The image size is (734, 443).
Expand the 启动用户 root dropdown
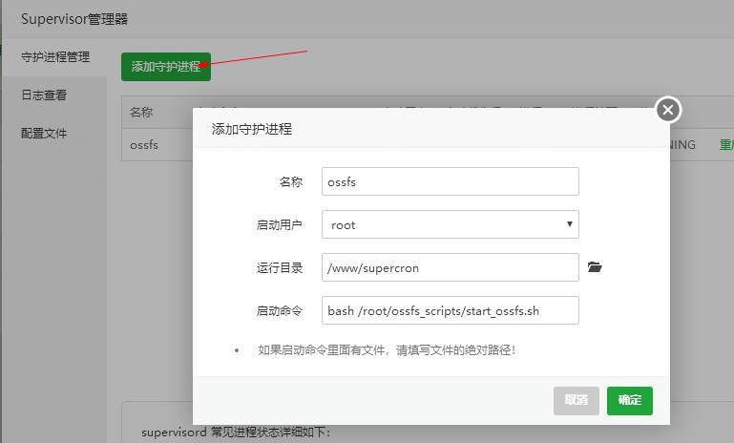pyautogui.click(x=451, y=224)
